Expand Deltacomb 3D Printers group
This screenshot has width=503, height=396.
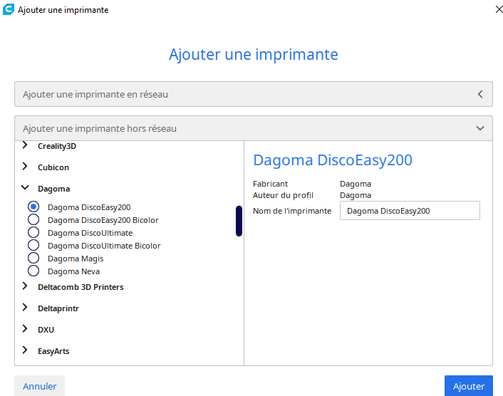(x=25, y=286)
